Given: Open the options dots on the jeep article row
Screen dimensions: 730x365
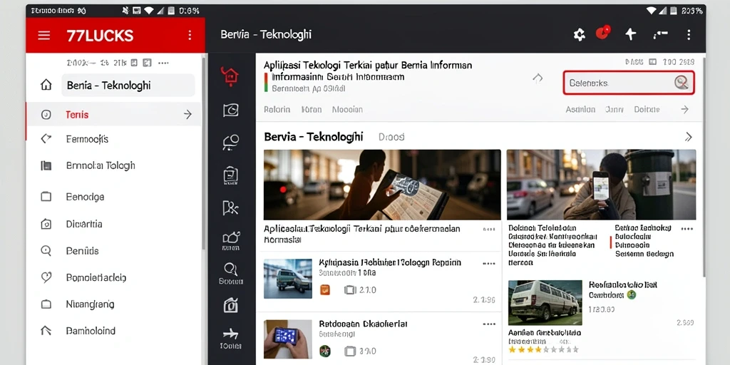Looking at the screenshot, I should coord(489,264).
